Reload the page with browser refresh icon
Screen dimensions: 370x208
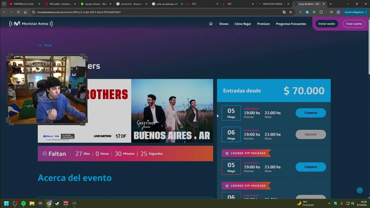point(18,12)
